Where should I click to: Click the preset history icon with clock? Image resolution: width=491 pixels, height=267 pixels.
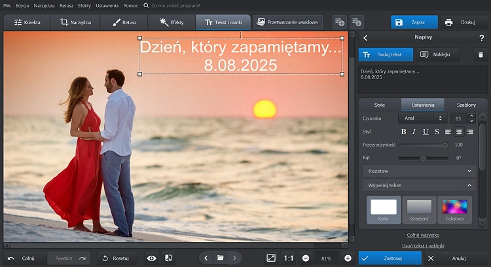point(357,22)
